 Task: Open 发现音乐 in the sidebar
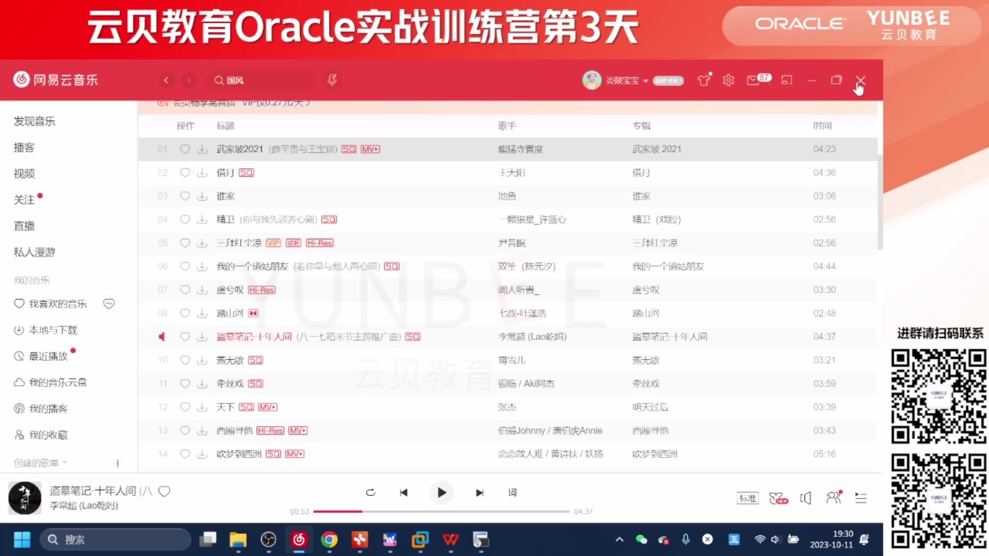[x=34, y=121]
